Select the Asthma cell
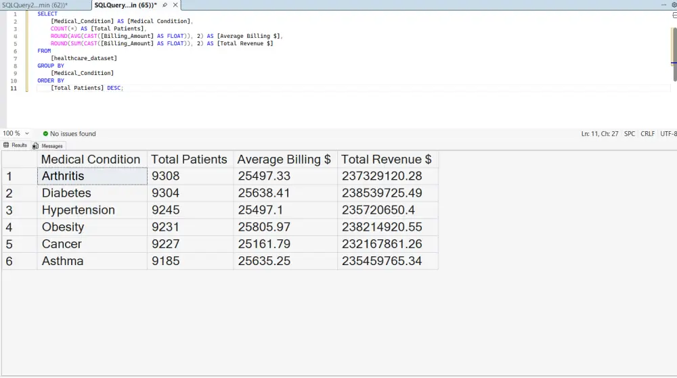677x378 pixels. 92,261
